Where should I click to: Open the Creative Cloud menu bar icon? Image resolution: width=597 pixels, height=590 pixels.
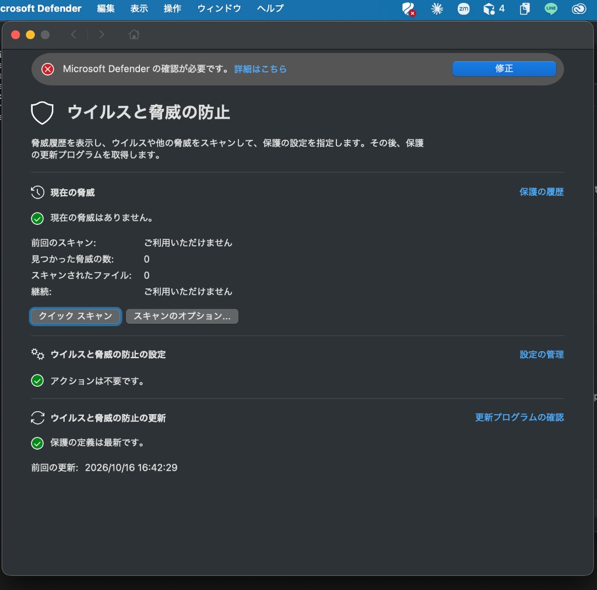[579, 8]
